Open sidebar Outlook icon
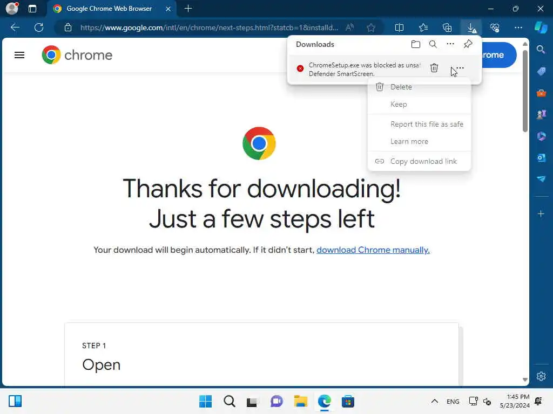Image resolution: width=553 pixels, height=414 pixels. pyautogui.click(x=541, y=157)
